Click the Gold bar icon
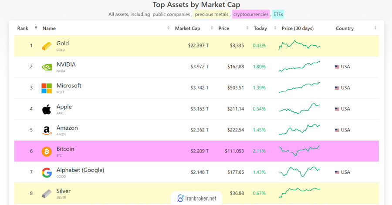Screen dimensions: 392x205 coord(47,46)
